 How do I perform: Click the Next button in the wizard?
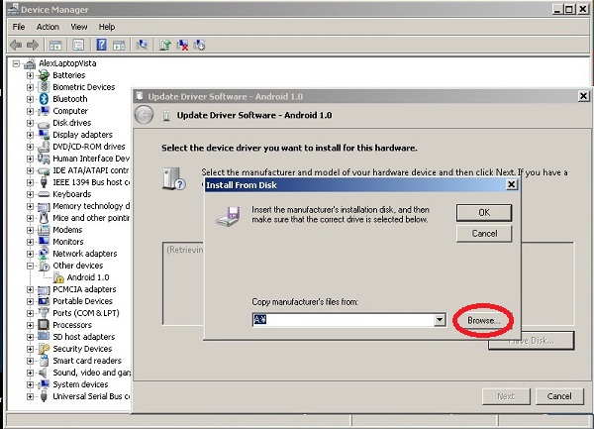(x=506, y=396)
